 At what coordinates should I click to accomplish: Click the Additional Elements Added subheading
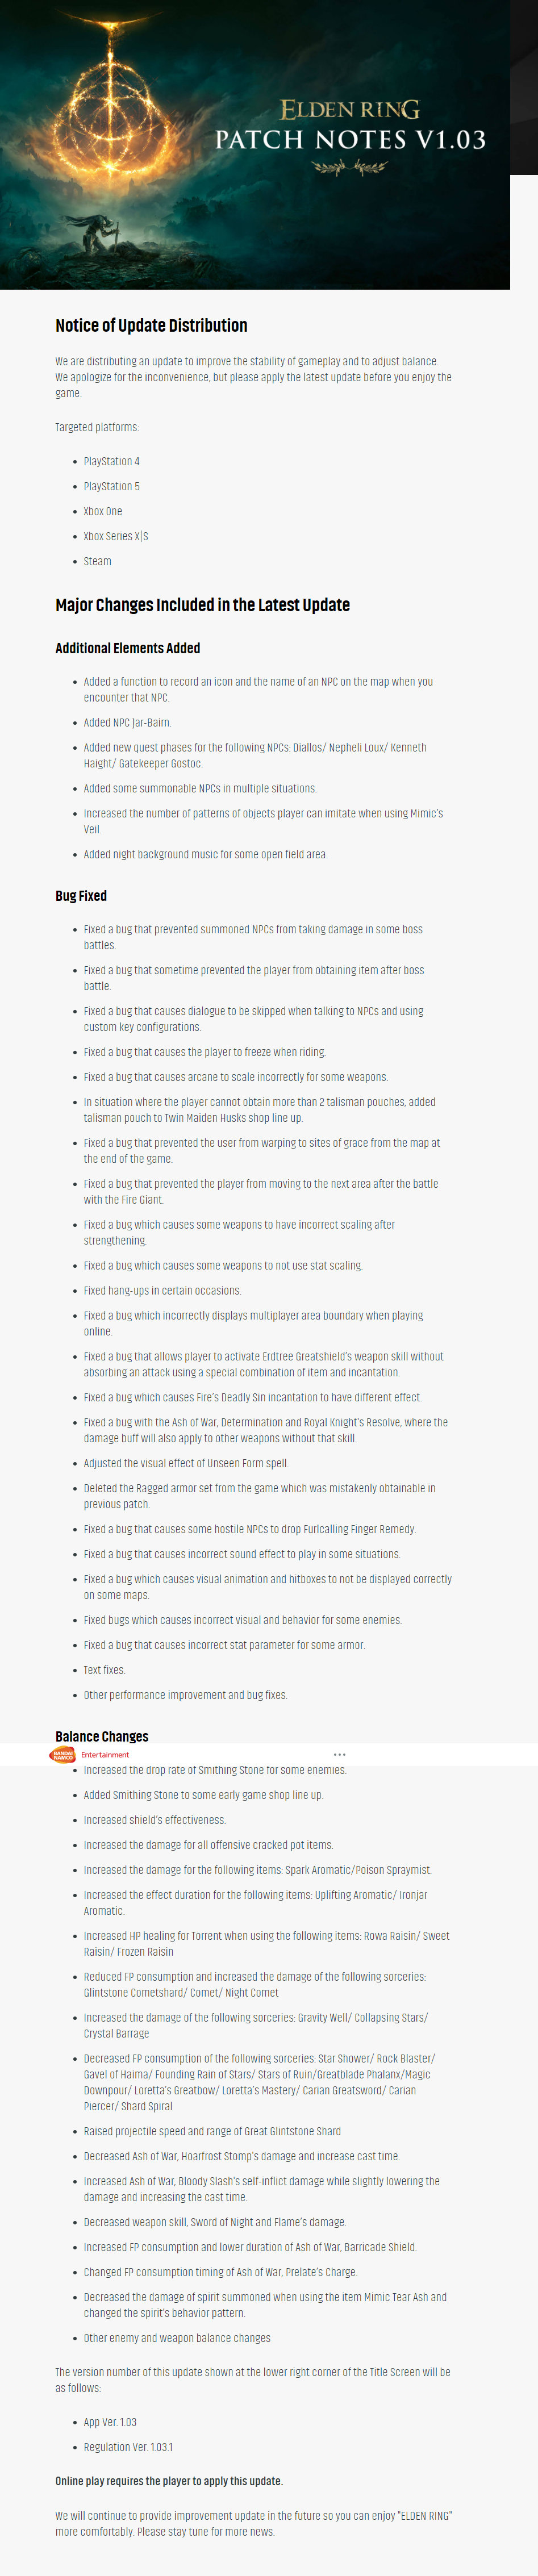coord(127,648)
